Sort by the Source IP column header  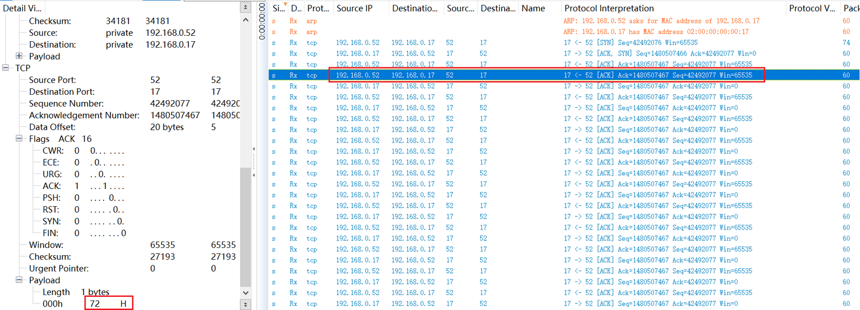[361, 8]
